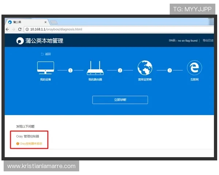Click the site info icon in address bar

(x=27, y=29)
